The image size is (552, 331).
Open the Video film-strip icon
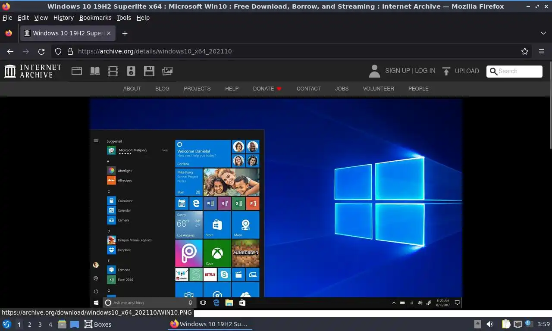[x=113, y=71]
